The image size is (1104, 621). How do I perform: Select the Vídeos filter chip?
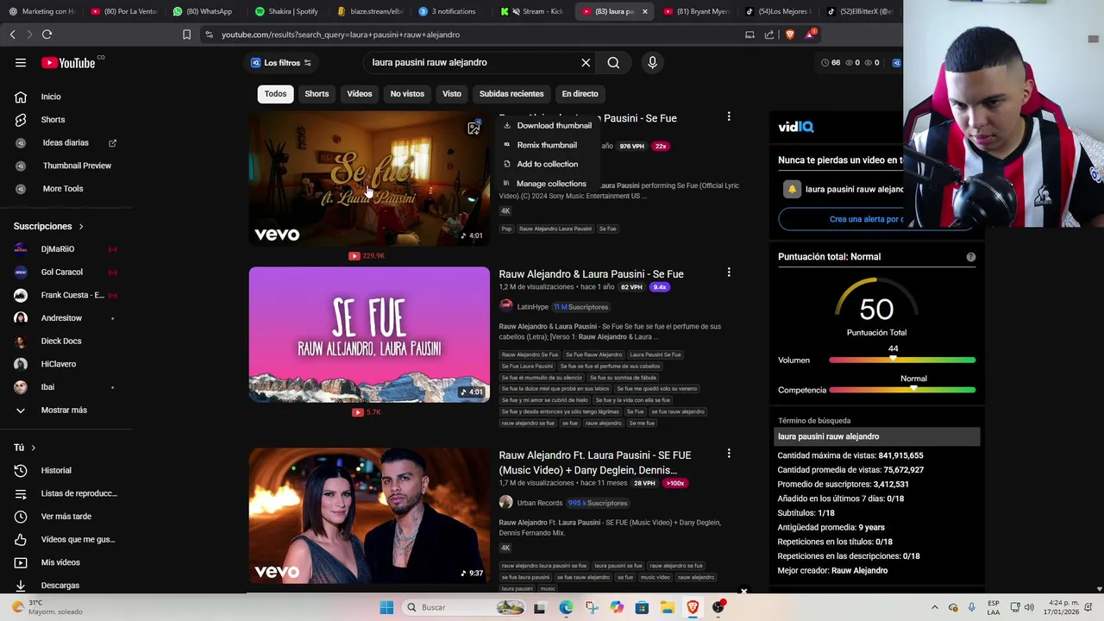[x=360, y=94]
